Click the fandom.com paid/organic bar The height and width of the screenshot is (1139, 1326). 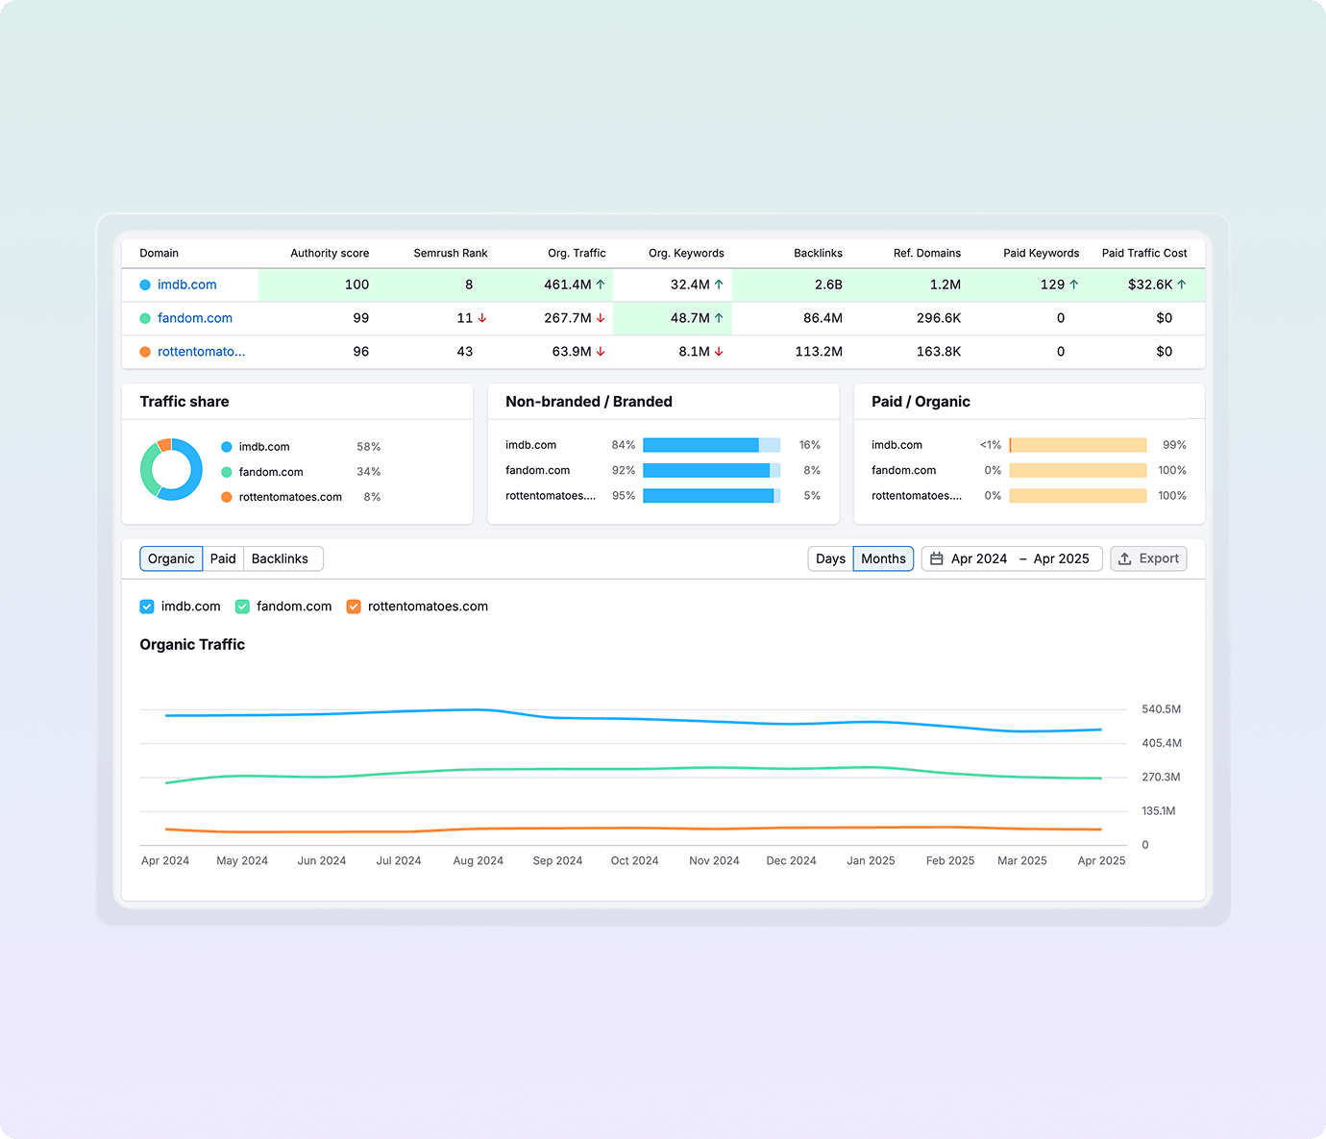(x=1078, y=470)
